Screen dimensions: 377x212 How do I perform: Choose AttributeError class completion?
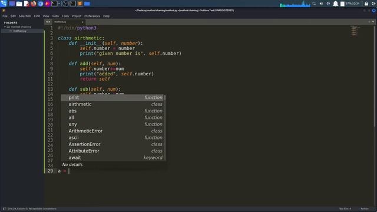pyautogui.click(x=113, y=151)
